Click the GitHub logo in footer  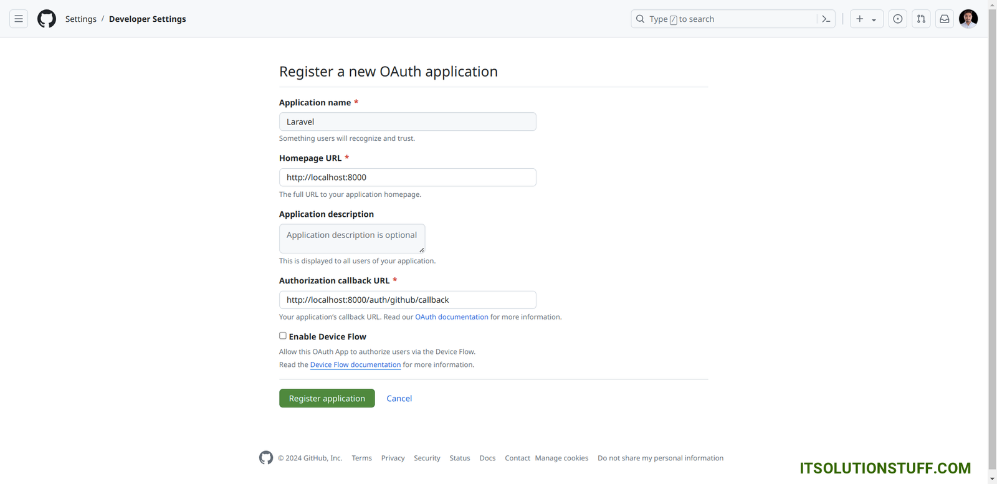(266, 458)
